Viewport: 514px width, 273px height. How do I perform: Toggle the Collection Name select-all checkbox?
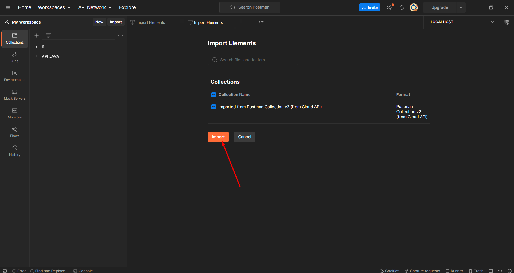click(x=213, y=95)
